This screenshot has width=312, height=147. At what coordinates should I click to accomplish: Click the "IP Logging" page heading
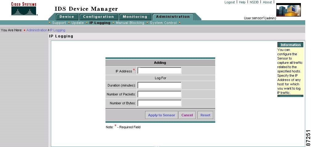(x=61, y=36)
